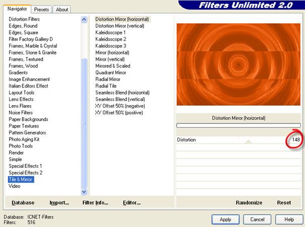
Task: Pick Frames, Wood category
Action: click(x=23, y=66)
